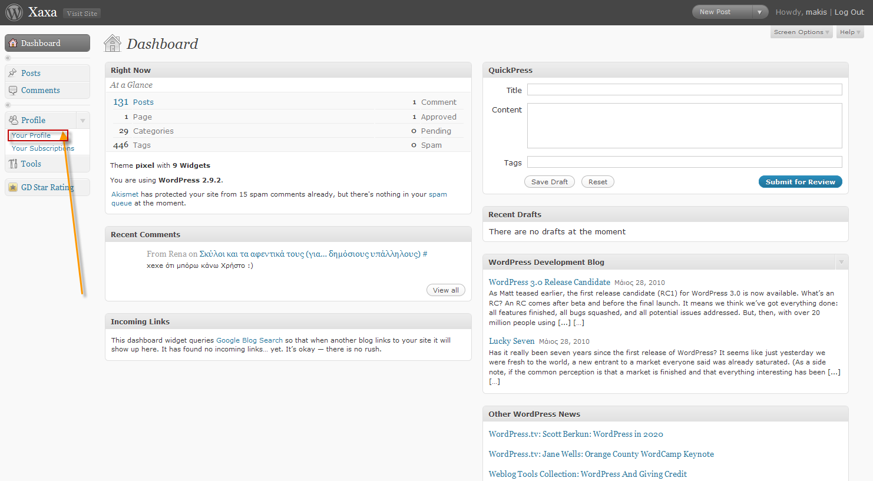Select Your Subscriptions submenu item
Viewport: 873px width, 481px height.
pyautogui.click(x=43, y=148)
